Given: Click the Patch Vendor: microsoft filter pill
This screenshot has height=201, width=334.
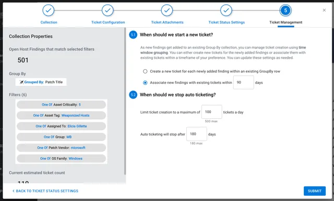Looking at the screenshot, I should click(61, 148).
